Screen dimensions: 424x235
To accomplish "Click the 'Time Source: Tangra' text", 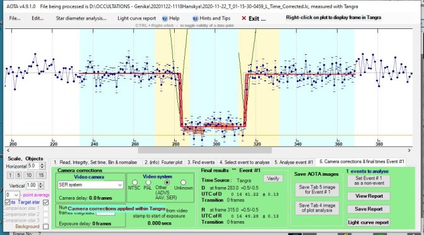I will point(227,180).
